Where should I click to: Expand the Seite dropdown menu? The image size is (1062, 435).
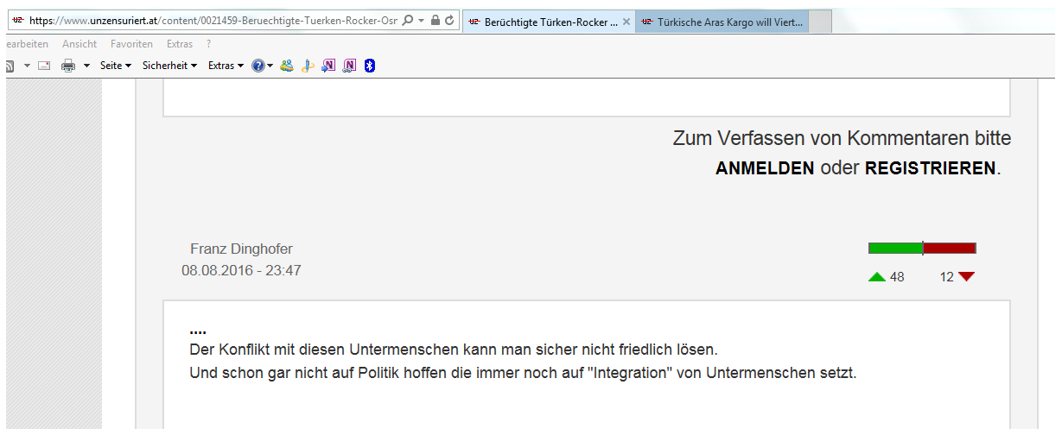115,66
